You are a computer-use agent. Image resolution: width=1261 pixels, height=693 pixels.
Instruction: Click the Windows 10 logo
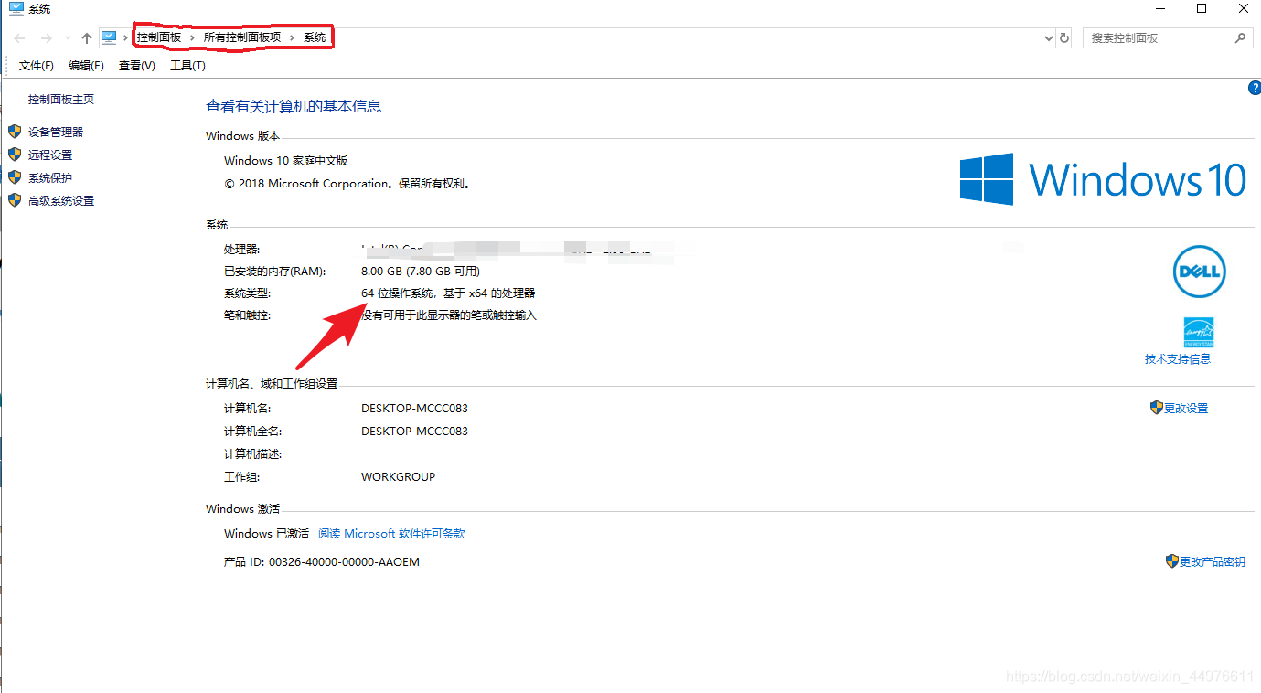coord(1103,179)
